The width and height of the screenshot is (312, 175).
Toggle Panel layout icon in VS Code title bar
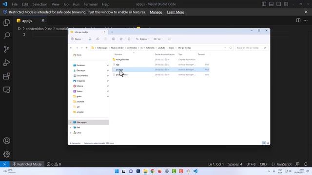(x=271, y=4)
